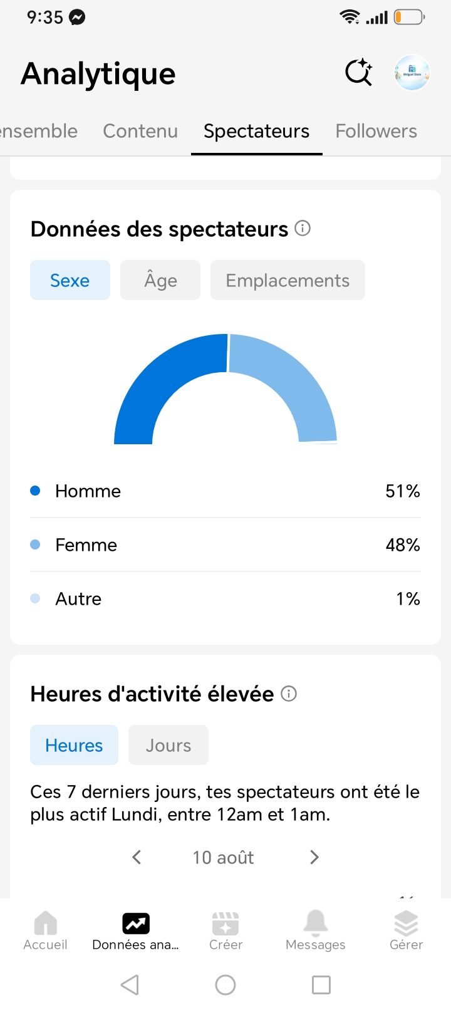Go to next day after 10 août
This screenshot has height=1010, width=451.
click(314, 857)
